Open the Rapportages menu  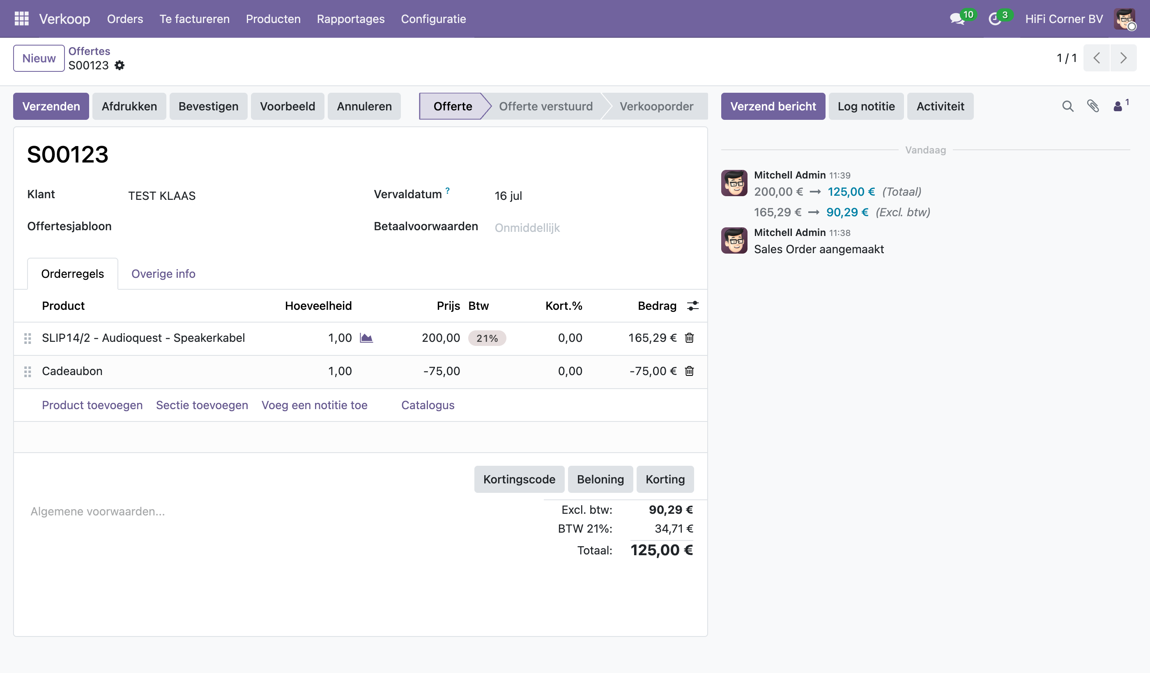(x=350, y=19)
